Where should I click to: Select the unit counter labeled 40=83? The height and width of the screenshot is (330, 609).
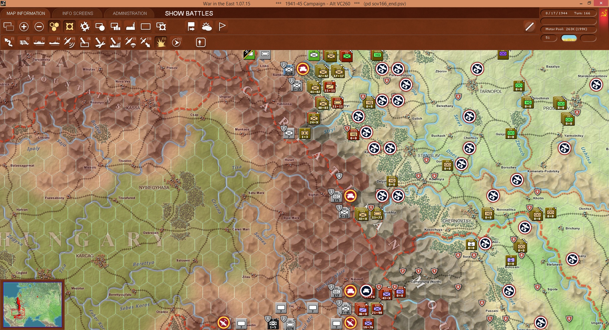(323, 103)
